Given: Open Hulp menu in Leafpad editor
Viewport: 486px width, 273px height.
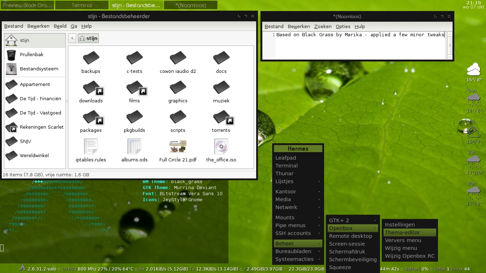Looking at the screenshot, I should [x=360, y=27].
